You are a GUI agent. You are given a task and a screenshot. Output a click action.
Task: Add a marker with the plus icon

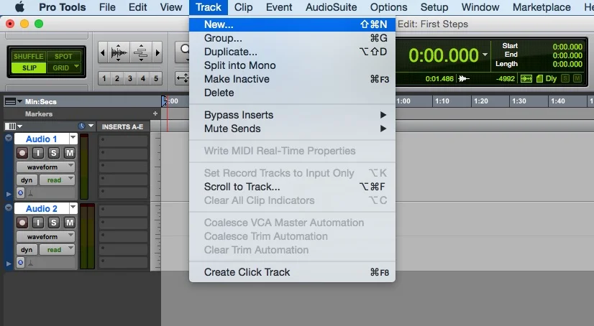155,113
